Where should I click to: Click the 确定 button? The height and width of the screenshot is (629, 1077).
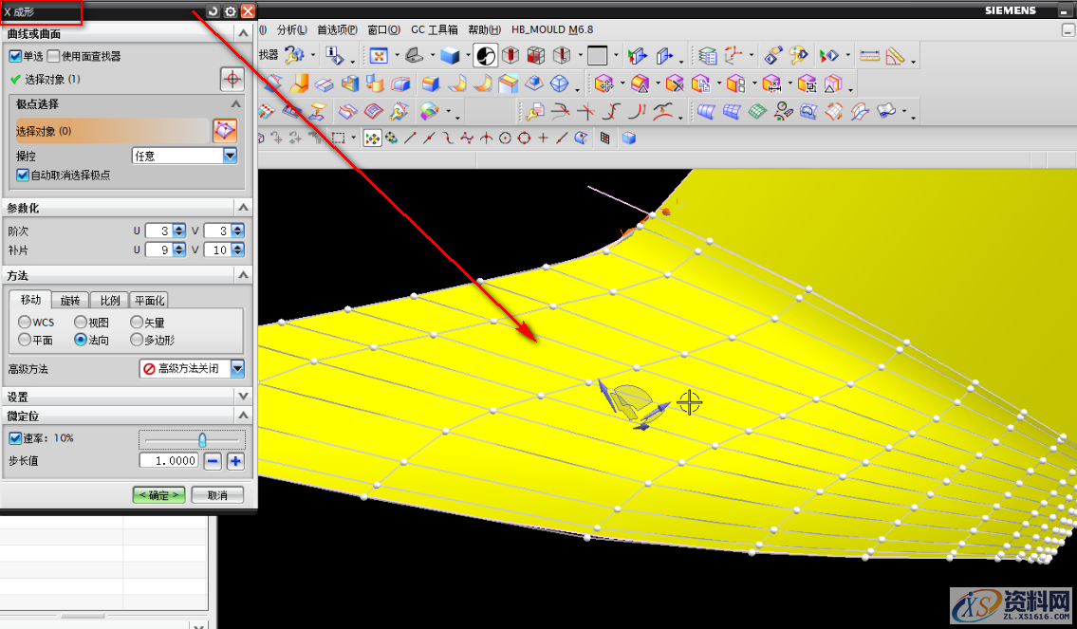158,495
